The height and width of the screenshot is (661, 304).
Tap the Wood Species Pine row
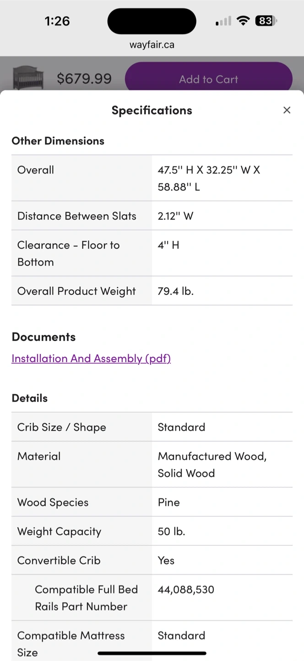(152, 502)
